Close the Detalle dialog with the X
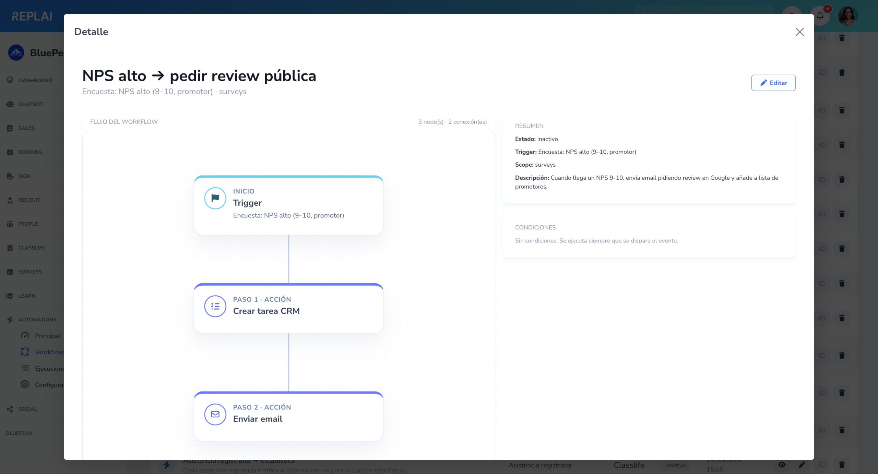Image resolution: width=878 pixels, height=474 pixels. point(799,32)
